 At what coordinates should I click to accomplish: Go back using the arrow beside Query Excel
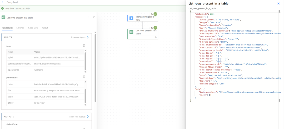3,2
